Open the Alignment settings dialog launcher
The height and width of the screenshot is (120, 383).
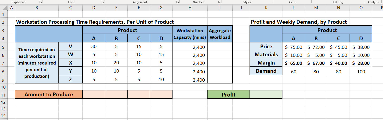click(x=177, y=2)
